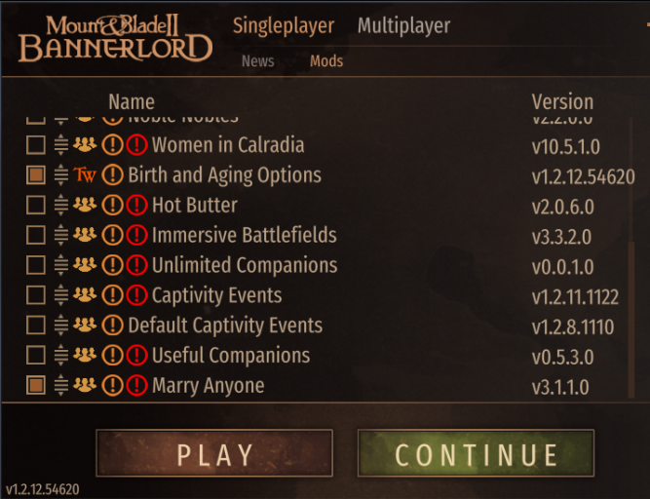The image size is (650, 499).
Task: Enable the Unlimited Companions checkbox
Action: coord(36,265)
